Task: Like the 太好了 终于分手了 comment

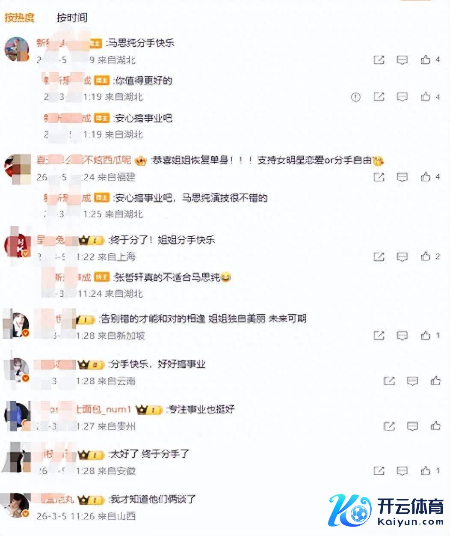Action: coord(425,470)
